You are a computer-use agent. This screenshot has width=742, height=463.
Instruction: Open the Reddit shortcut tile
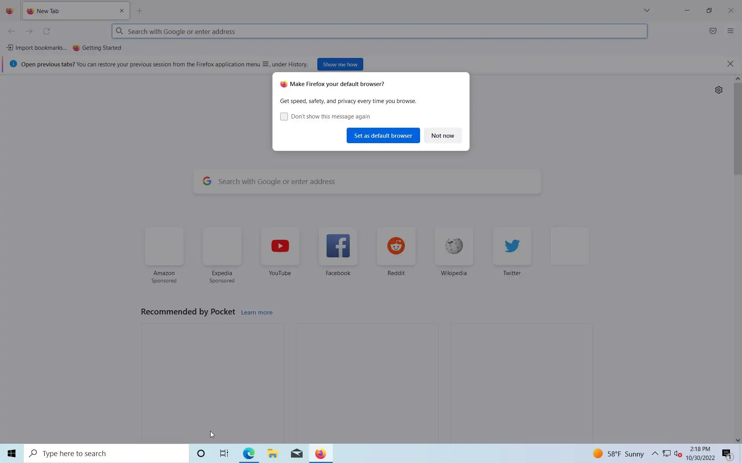pos(396,246)
